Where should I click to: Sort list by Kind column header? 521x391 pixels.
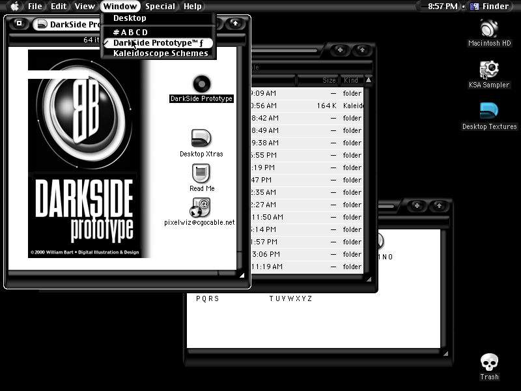click(352, 80)
